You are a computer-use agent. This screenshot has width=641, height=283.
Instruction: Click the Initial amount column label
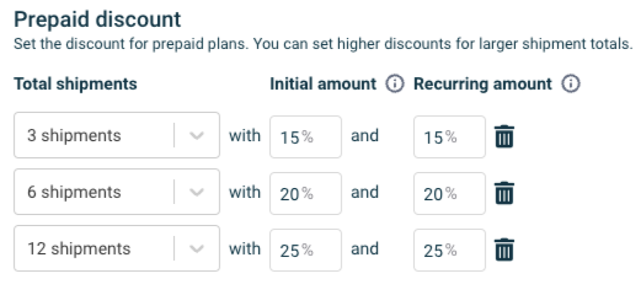pyautogui.click(x=323, y=84)
